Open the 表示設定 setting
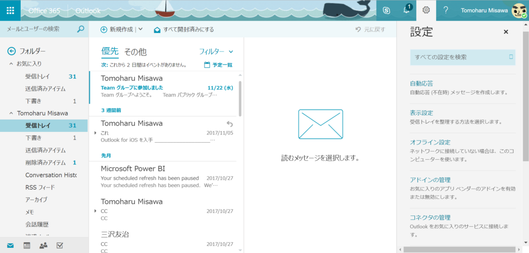This screenshot has height=253, width=529. [422, 113]
